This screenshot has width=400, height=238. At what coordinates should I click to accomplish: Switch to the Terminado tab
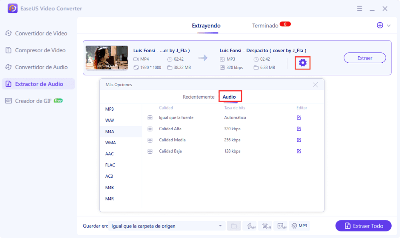point(265,26)
